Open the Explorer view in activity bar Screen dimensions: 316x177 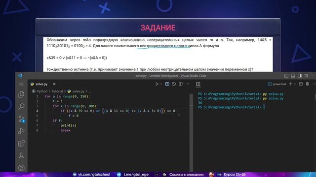click(21, 94)
